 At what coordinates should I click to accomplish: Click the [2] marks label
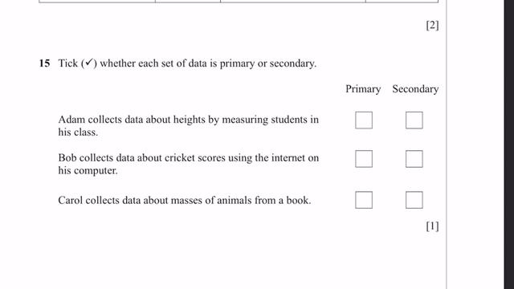(432, 25)
